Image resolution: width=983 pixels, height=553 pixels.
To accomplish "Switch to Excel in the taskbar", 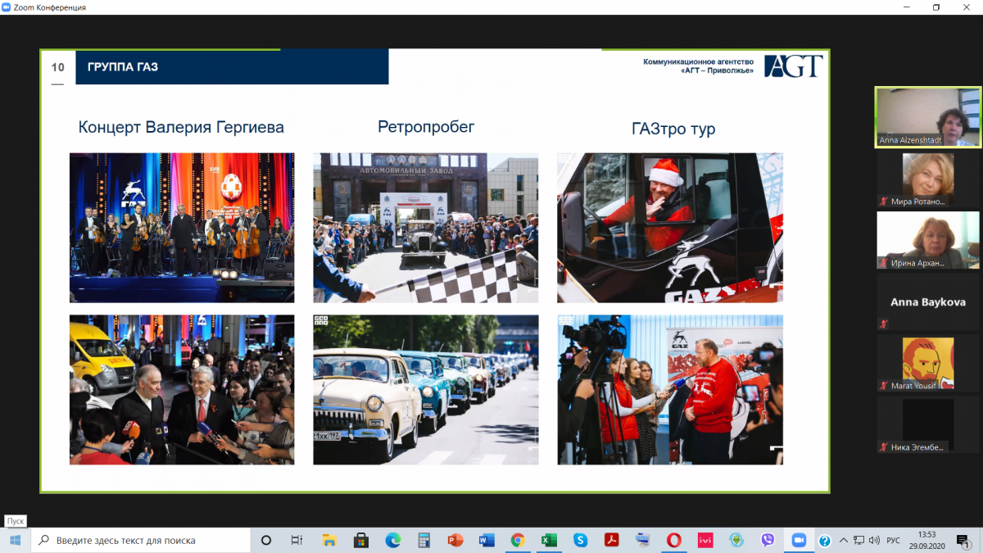I will [x=549, y=540].
